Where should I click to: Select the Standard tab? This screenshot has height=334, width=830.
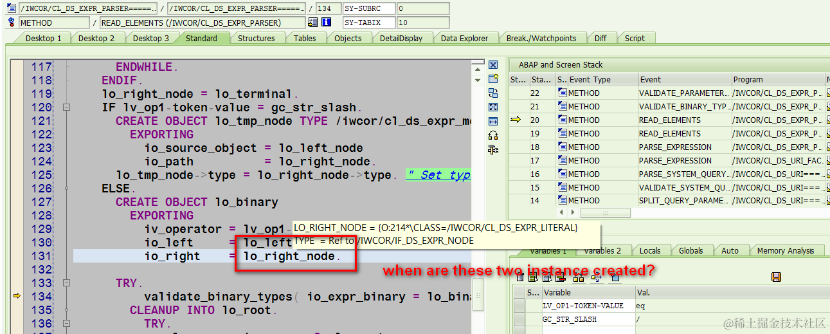(x=201, y=38)
